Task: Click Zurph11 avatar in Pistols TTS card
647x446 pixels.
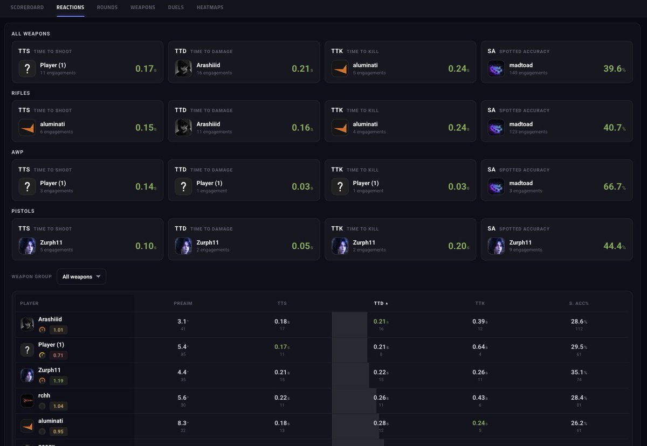Action: (27, 246)
